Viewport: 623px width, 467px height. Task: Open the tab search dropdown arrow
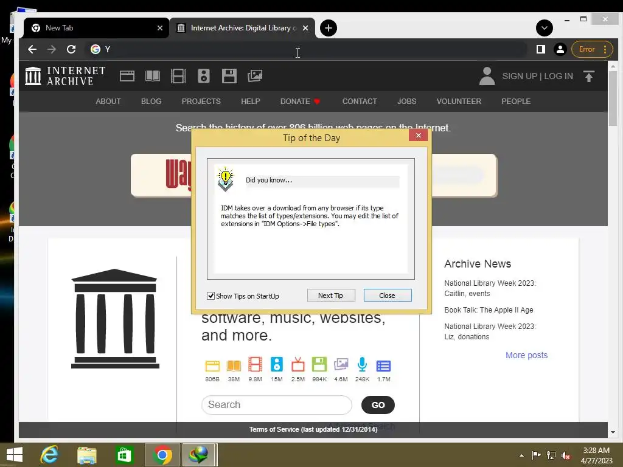(x=545, y=28)
